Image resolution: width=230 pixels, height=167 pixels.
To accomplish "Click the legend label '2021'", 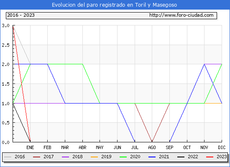I will [164, 157].
